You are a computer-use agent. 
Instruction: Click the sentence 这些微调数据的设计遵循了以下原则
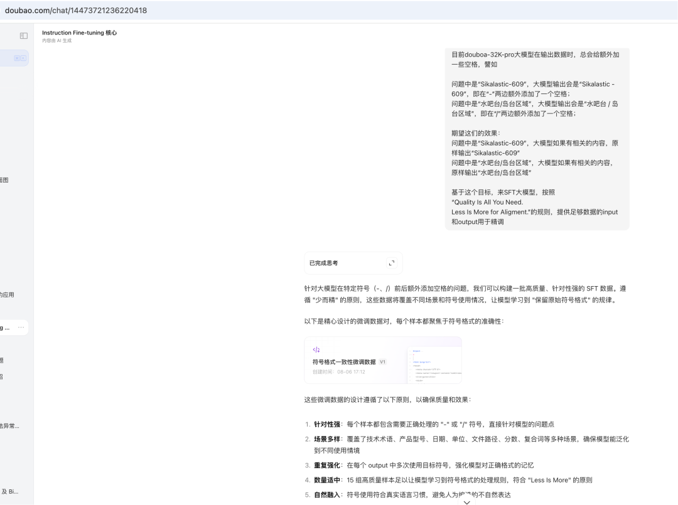387,400
